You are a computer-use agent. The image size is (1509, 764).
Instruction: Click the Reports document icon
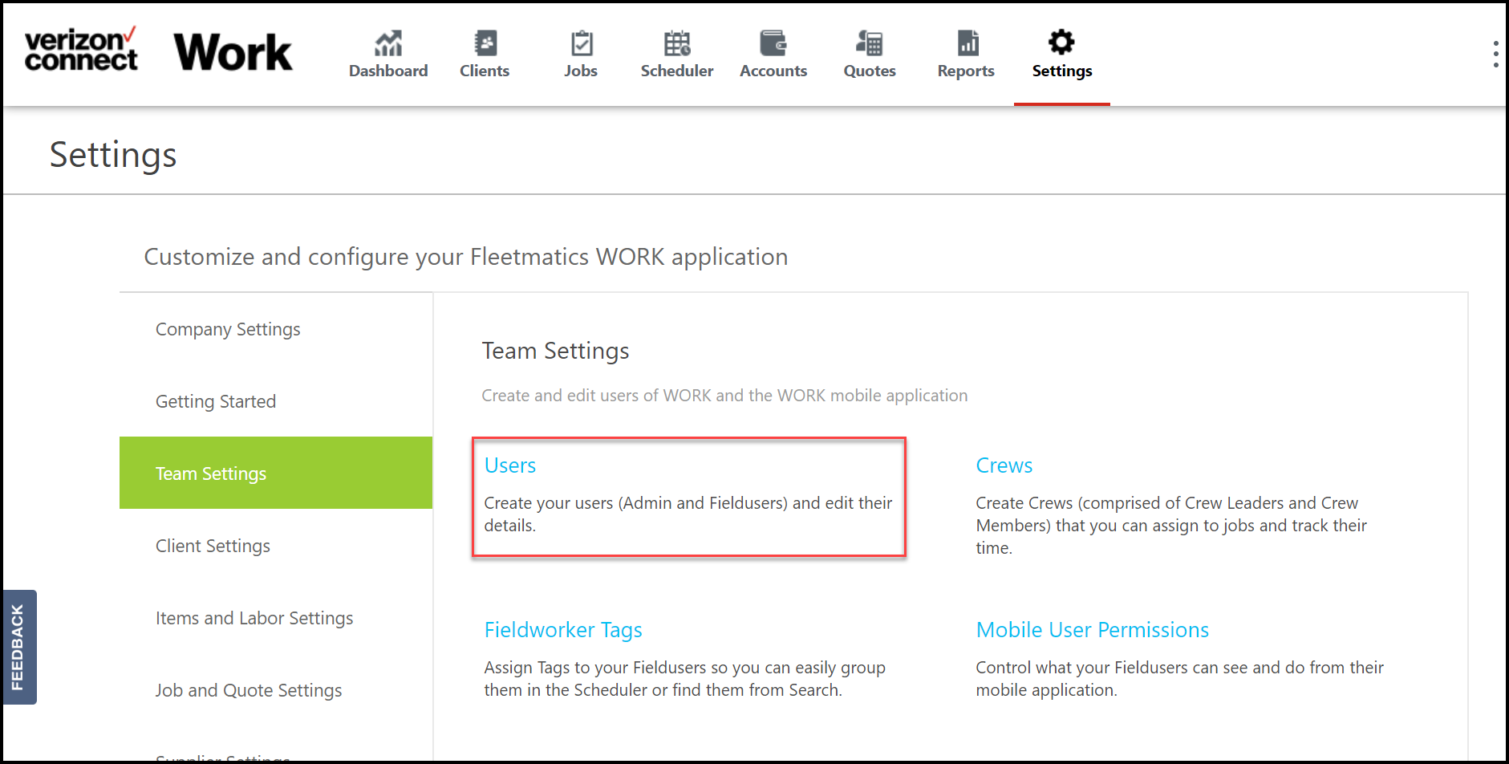pos(967,43)
